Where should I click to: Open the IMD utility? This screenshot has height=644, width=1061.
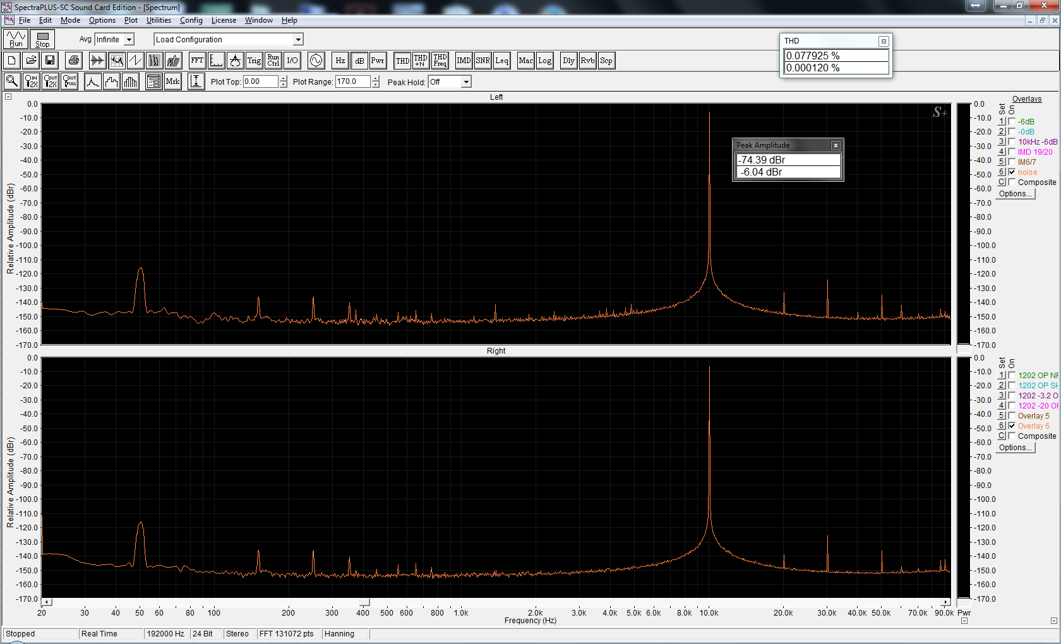tap(464, 61)
